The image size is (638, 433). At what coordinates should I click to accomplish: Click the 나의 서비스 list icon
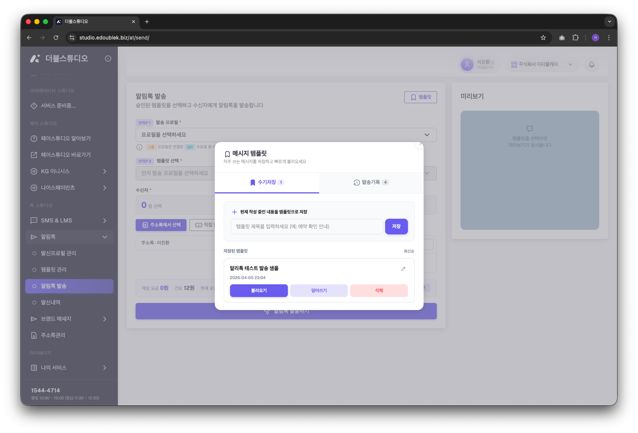point(34,368)
